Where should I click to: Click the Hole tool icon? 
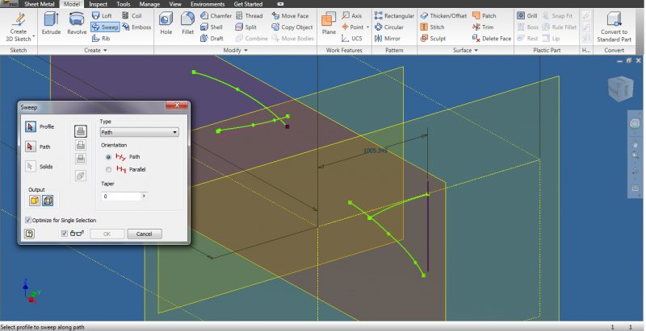tap(166, 23)
